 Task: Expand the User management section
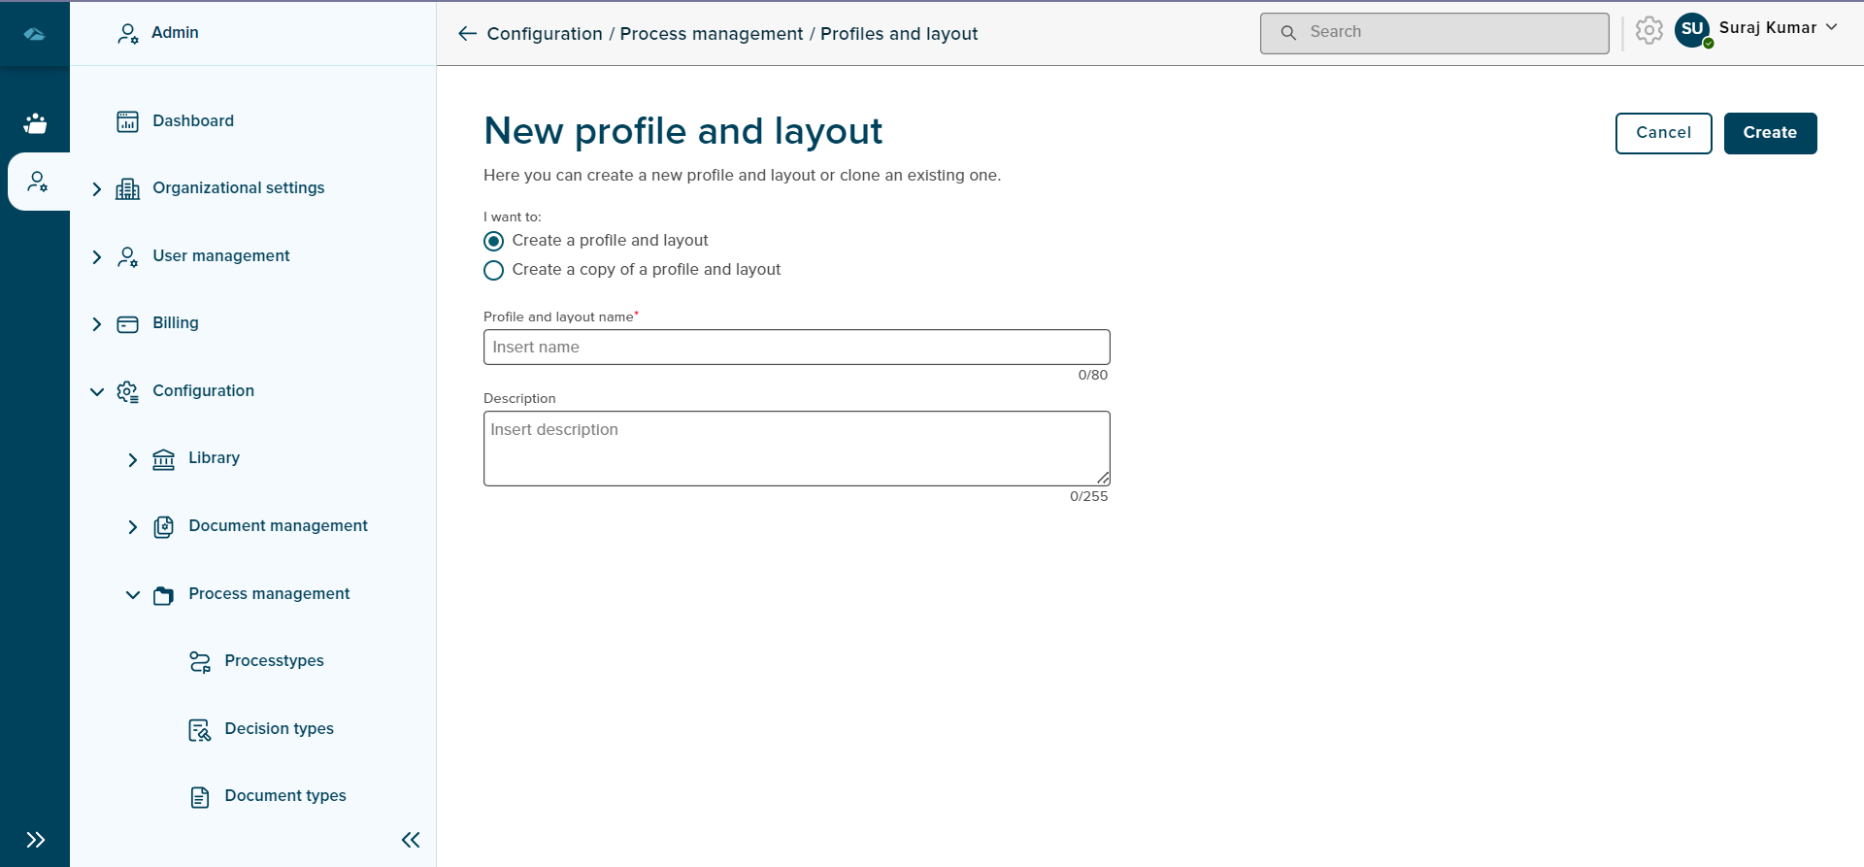(96, 257)
